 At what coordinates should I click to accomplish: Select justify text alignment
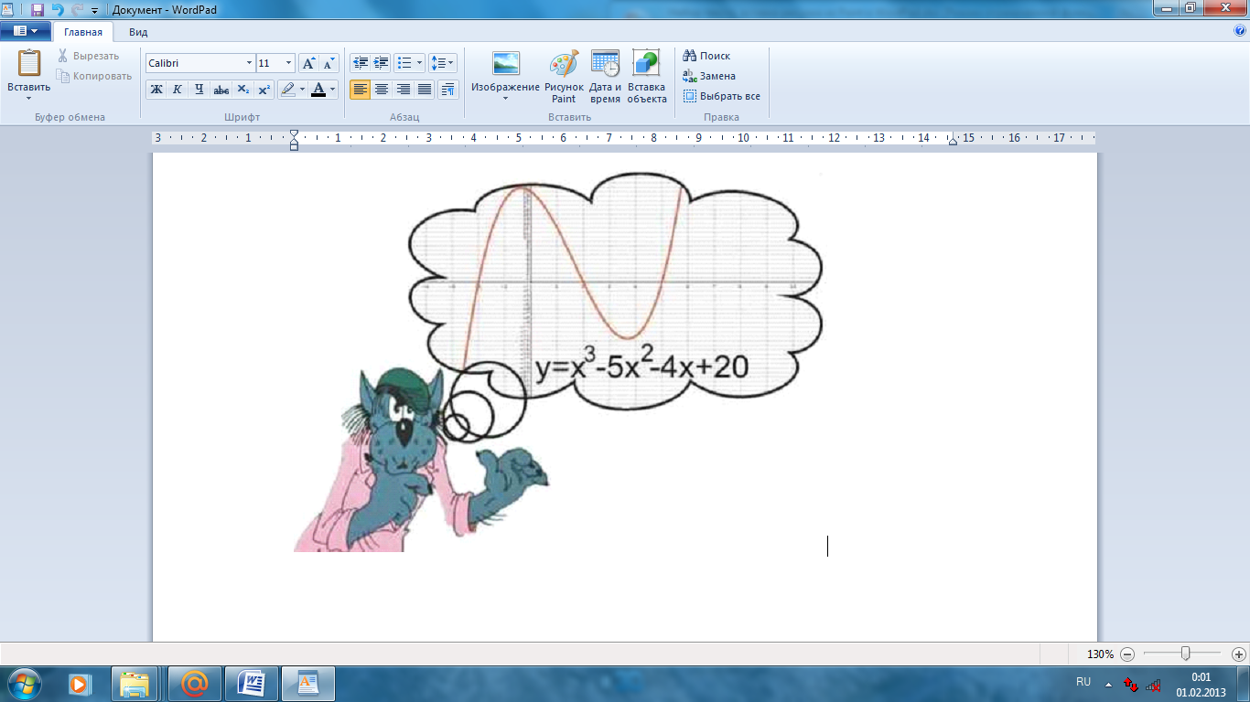pyautogui.click(x=424, y=90)
